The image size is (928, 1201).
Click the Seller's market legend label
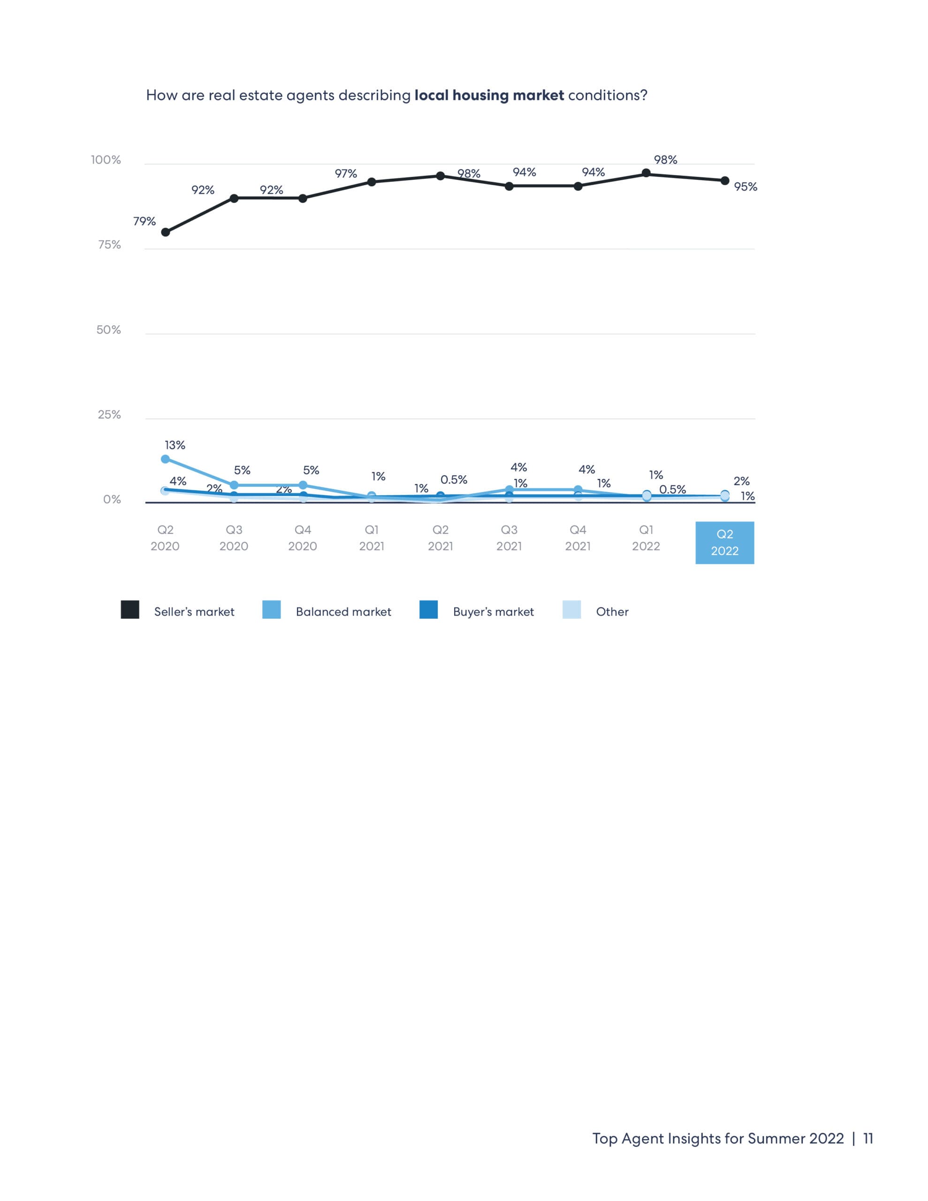click(194, 612)
